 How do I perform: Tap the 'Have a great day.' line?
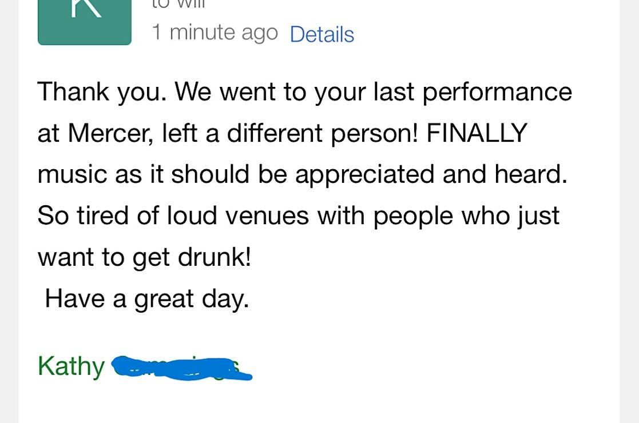click(x=146, y=299)
